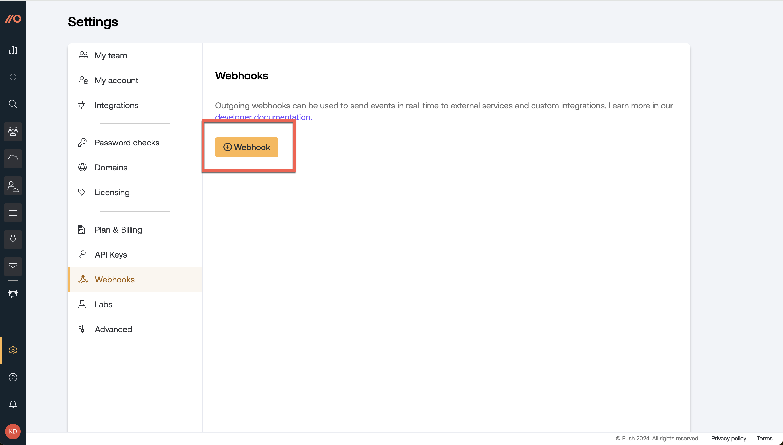The width and height of the screenshot is (783, 445).
Task: Open Password checks settings
Action: pyautogui.click(x=127, y=143)
